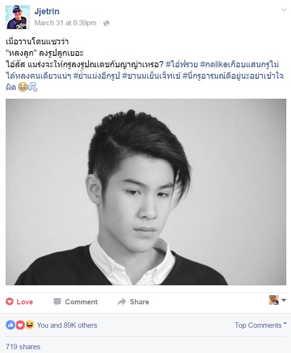Click the Haha laughing reaction icon
291x353 pixels.
(x=30, y=325)
